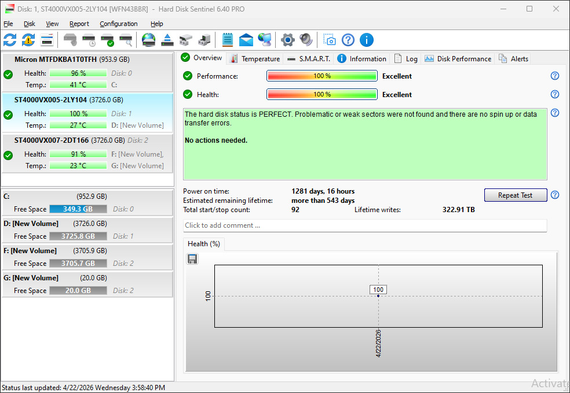570x393 pixels.
Task: Open the Configuration menu
Action: coord(119,24)
